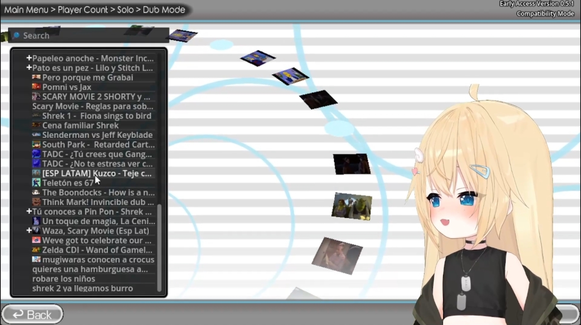Expand the Pato es un pez entry

point(29,67)
